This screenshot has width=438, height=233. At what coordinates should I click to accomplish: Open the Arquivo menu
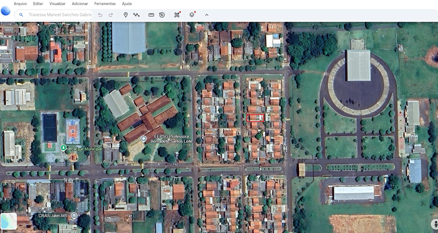[x=20, y=4]
